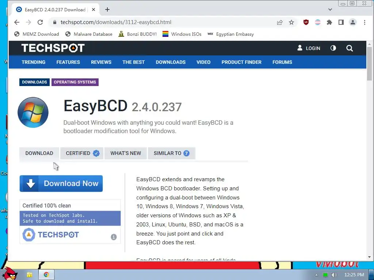Click scrollbar up arrow
Viewport: 374px width, 280px height.
tap(369, 44)
